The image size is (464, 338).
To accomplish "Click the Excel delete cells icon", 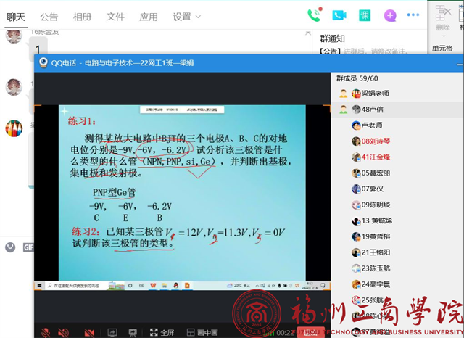I will [x=443, y=12].
